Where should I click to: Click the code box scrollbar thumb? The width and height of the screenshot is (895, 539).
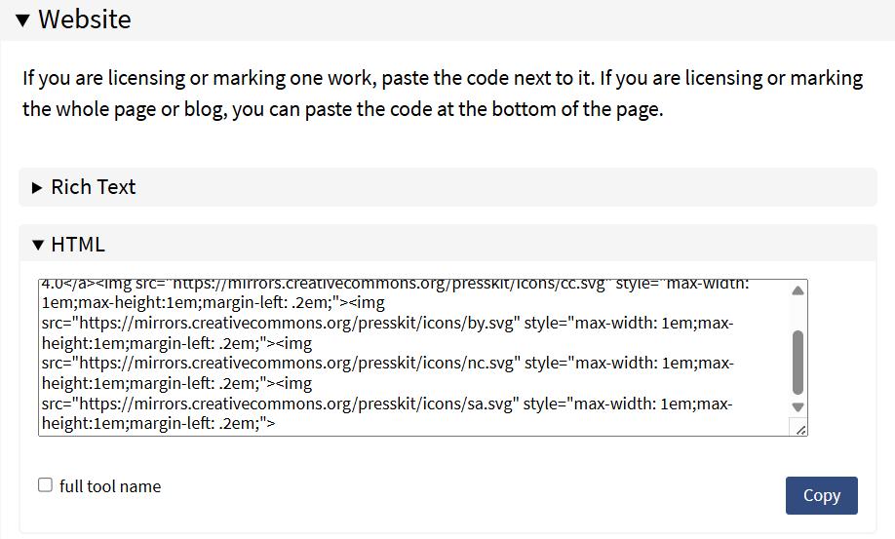pyautogui.click(x=798, y=363)
